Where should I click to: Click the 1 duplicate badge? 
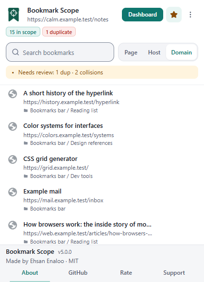[x=59, y=32]
